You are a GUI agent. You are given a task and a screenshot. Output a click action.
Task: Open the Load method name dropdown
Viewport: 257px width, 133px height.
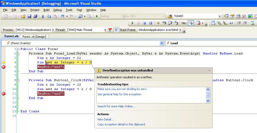pyautogui.click(x=211, y=43)
